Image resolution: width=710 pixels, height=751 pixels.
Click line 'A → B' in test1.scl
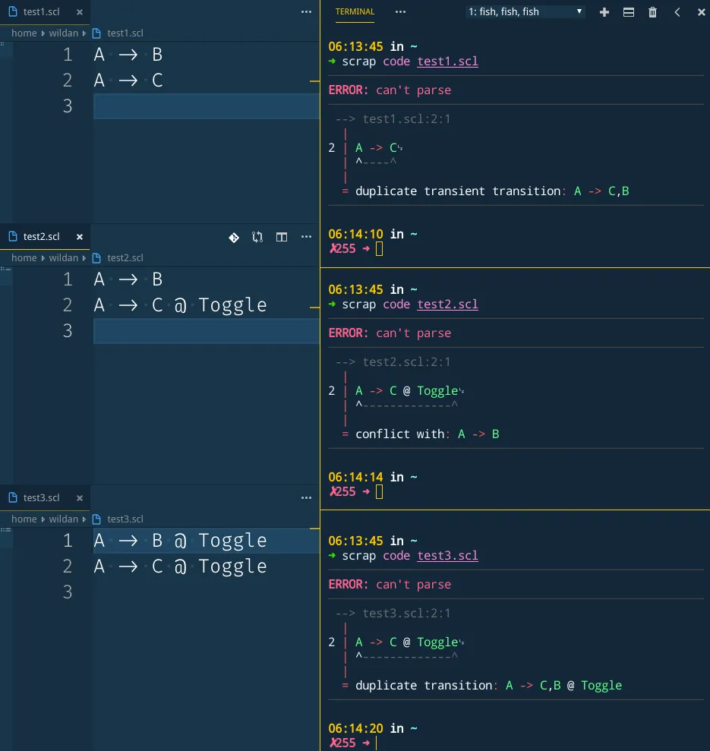point(128,55)
